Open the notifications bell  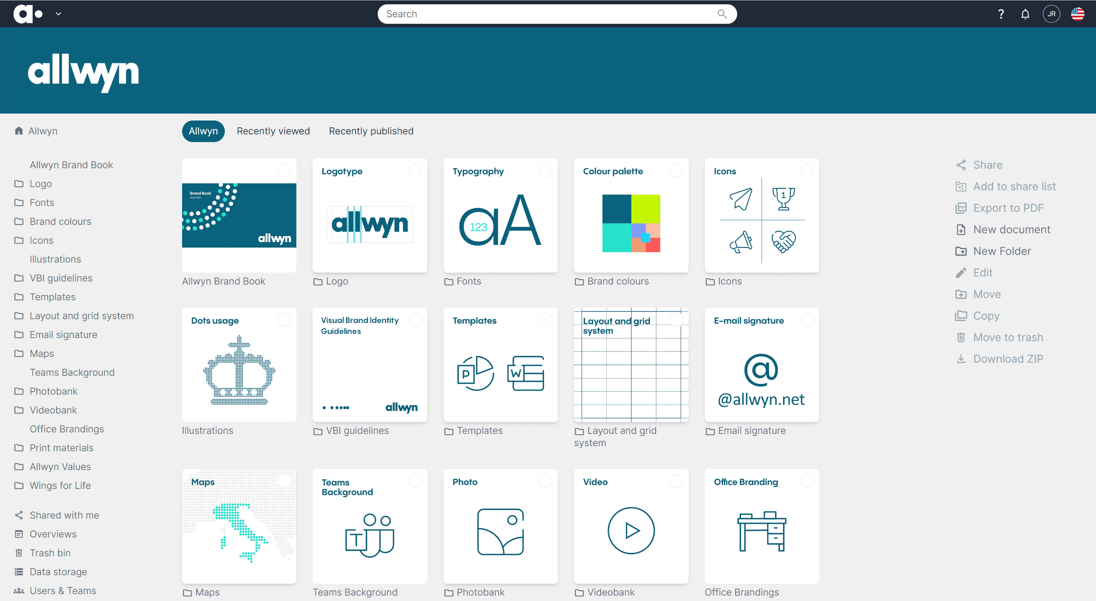1026,14
